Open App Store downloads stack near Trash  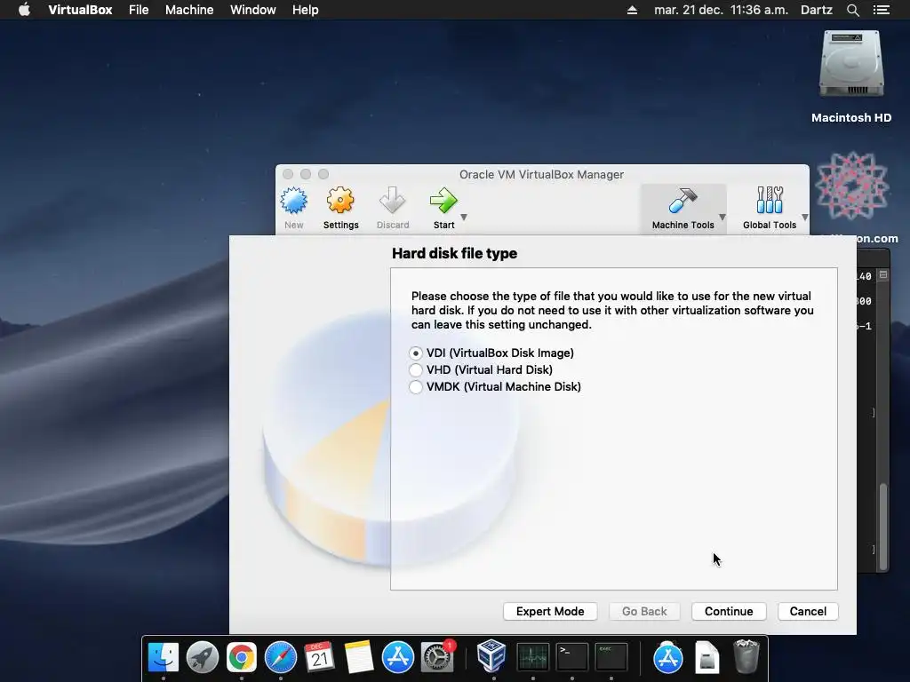point(668,657)
